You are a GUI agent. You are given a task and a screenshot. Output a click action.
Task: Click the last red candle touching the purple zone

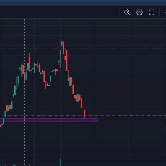coord(84,113)
